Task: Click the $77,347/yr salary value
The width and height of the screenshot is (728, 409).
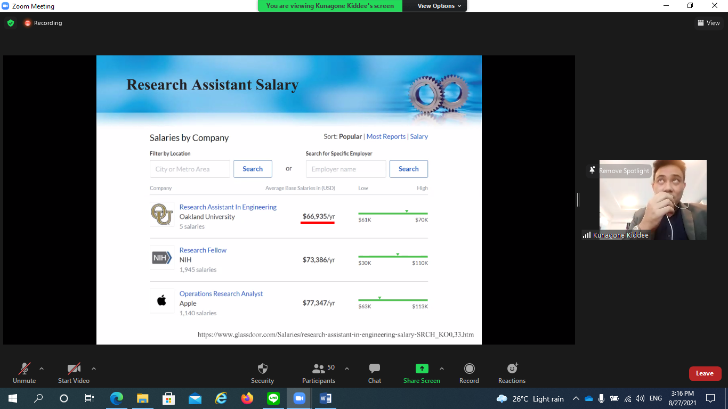Action: click(319, 303)
